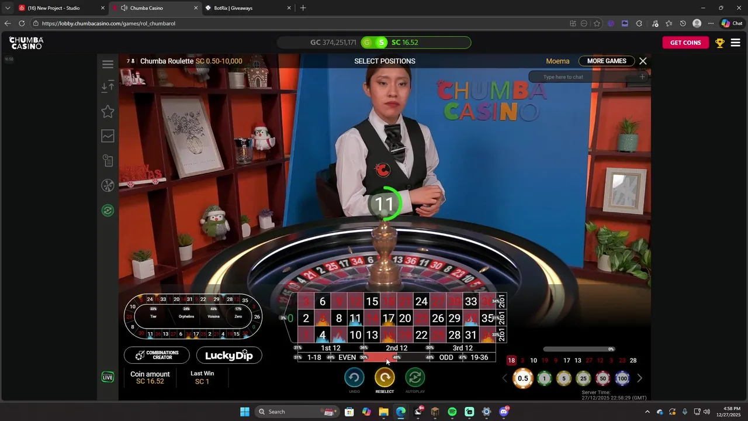
Task: Click the MORE GAMES button
Action: 607,61
